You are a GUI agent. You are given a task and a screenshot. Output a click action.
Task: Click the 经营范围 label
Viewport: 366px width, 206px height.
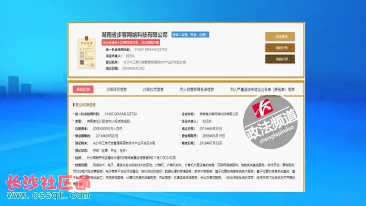(81, 165)
